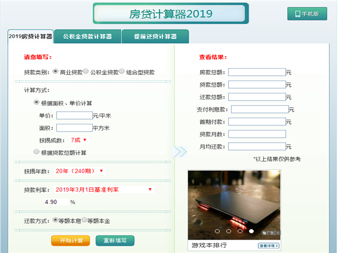The image size is (338, 253).
Task: Open 查看详情 ad details link
Action: 269,246
